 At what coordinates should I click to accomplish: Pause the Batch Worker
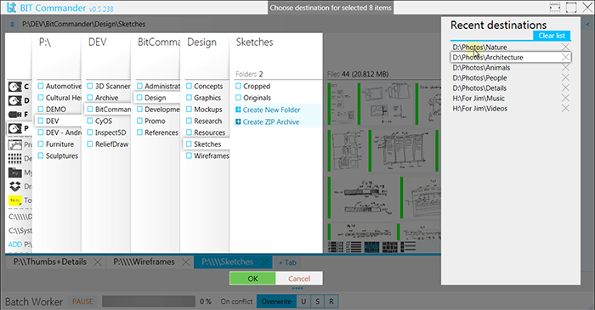click(x=82, y=302)
